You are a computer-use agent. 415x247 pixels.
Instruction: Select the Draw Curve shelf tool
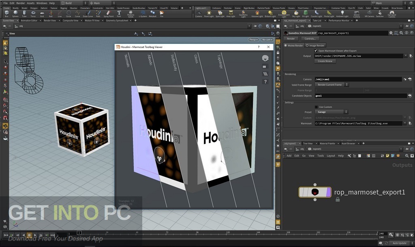pos(88,12)
